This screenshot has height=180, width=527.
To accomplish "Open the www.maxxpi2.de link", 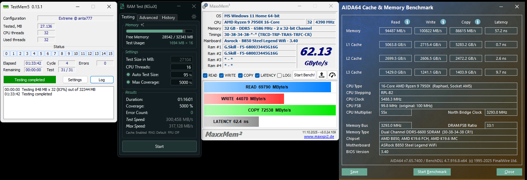I will click(320, 136).
